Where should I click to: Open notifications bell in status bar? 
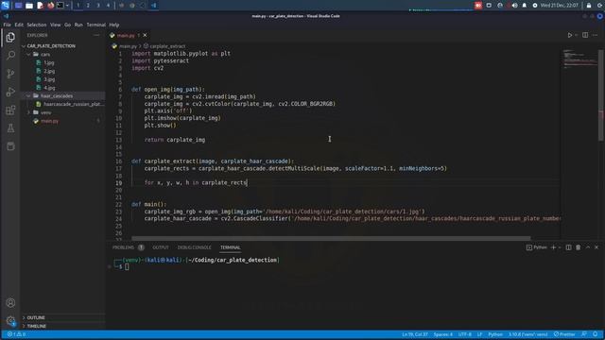(x=596, y=334)
